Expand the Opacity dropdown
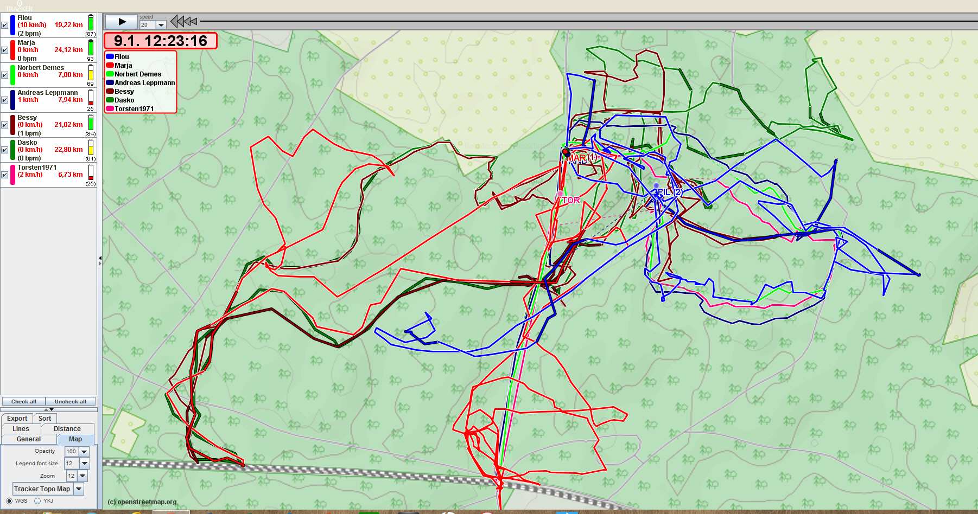Image resolution: width=978 pixels, height=514 pixels. (x=84, y=452)
